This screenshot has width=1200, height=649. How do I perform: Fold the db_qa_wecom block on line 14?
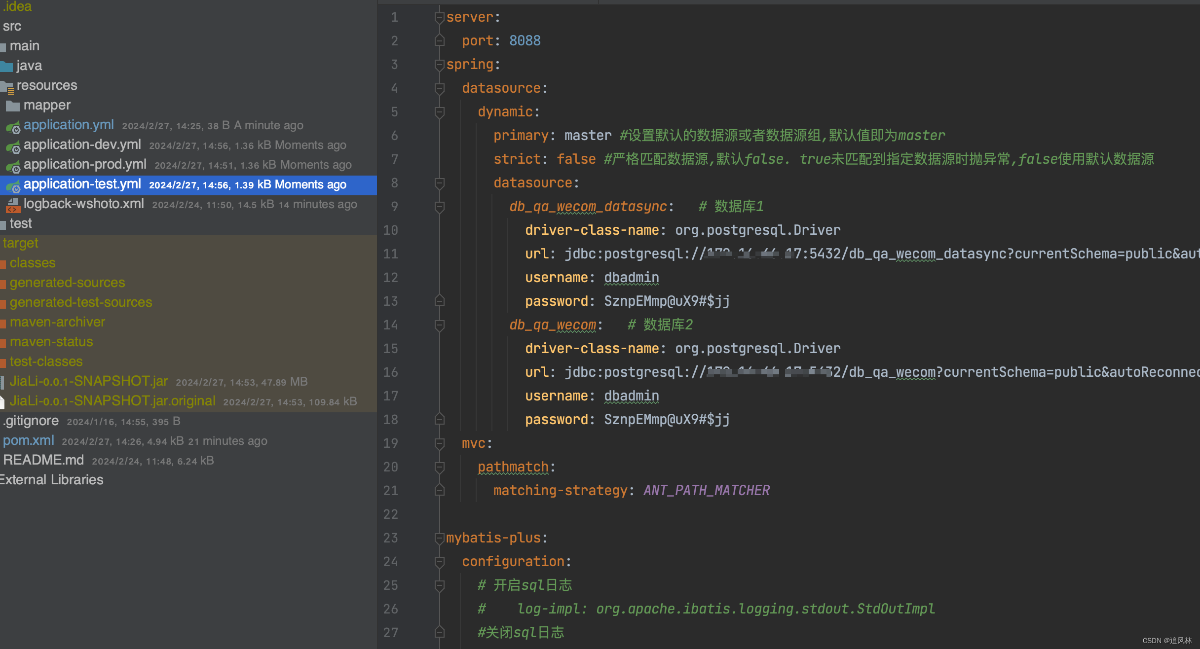click(x=439, y=325)
